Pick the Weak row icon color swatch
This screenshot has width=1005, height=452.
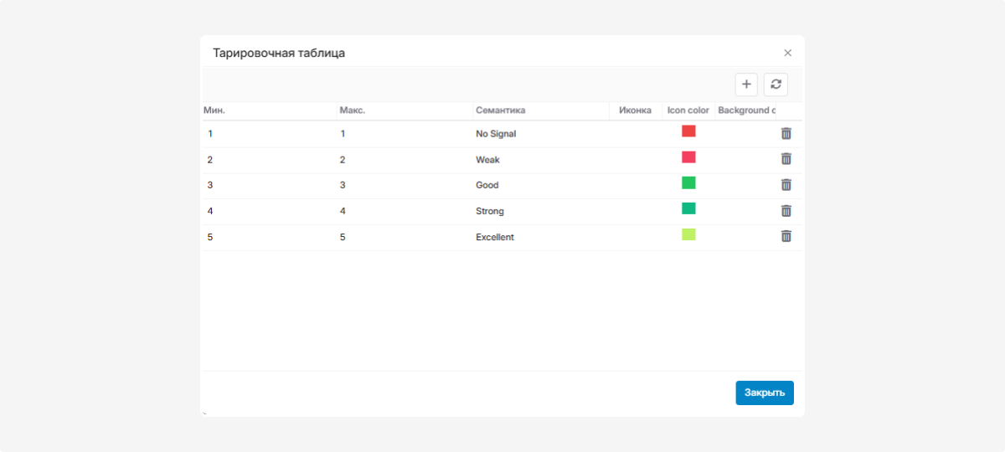[x=688, y=157]
